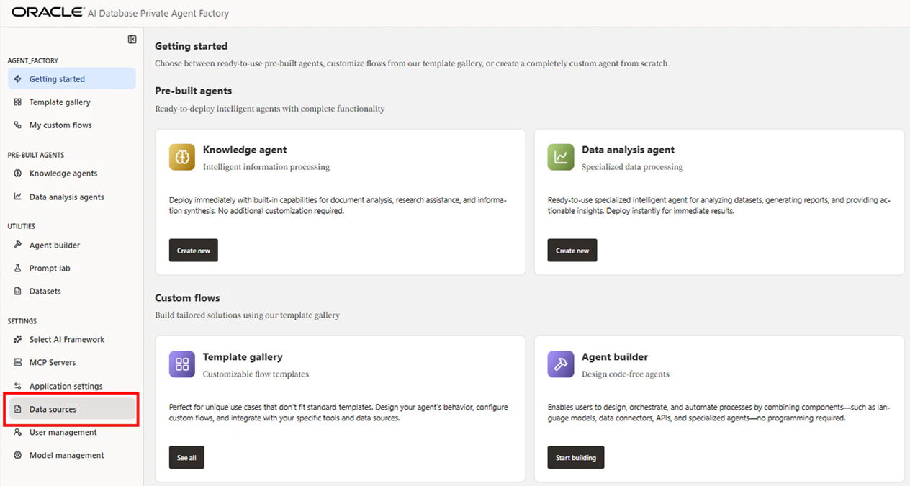Viewport: 910px width, 486px height.
Task: Click the 'Customizable flow templates' subtitle
Action: pos(256,374)
